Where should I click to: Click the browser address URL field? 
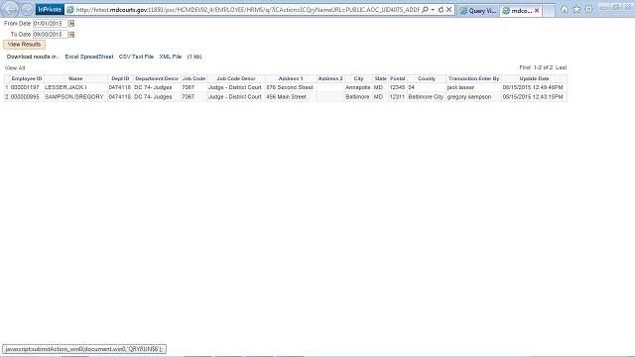(247, 9)
